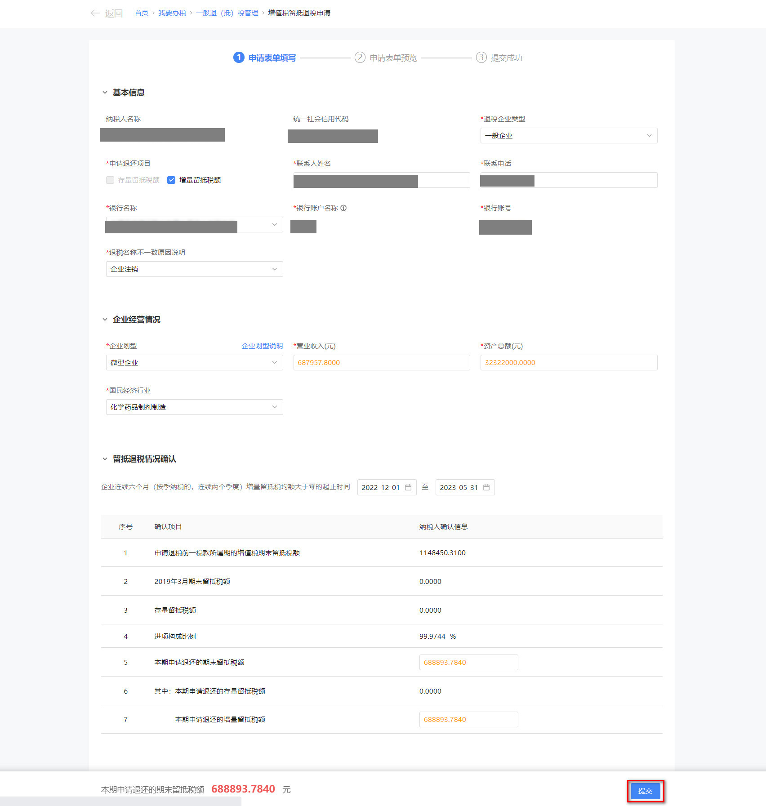Click info icon beside 银行账户名称
766x806 pixels.
pyautogui.click(x=343, y=208)
